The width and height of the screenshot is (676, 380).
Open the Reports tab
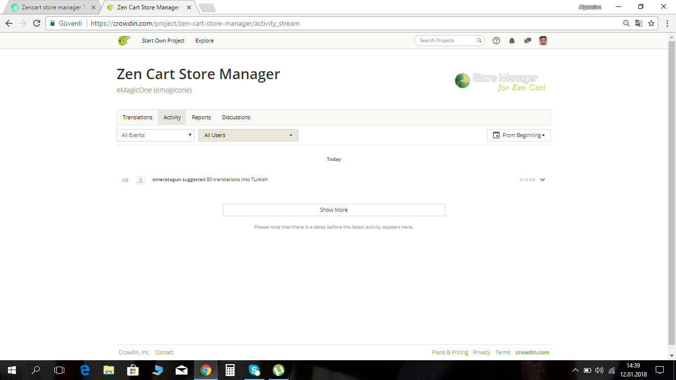[201, 117]
